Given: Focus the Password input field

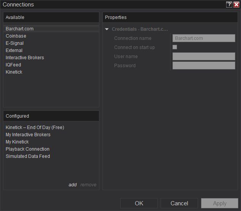Looking at the screenshot, I should click(x=204, y=66).
